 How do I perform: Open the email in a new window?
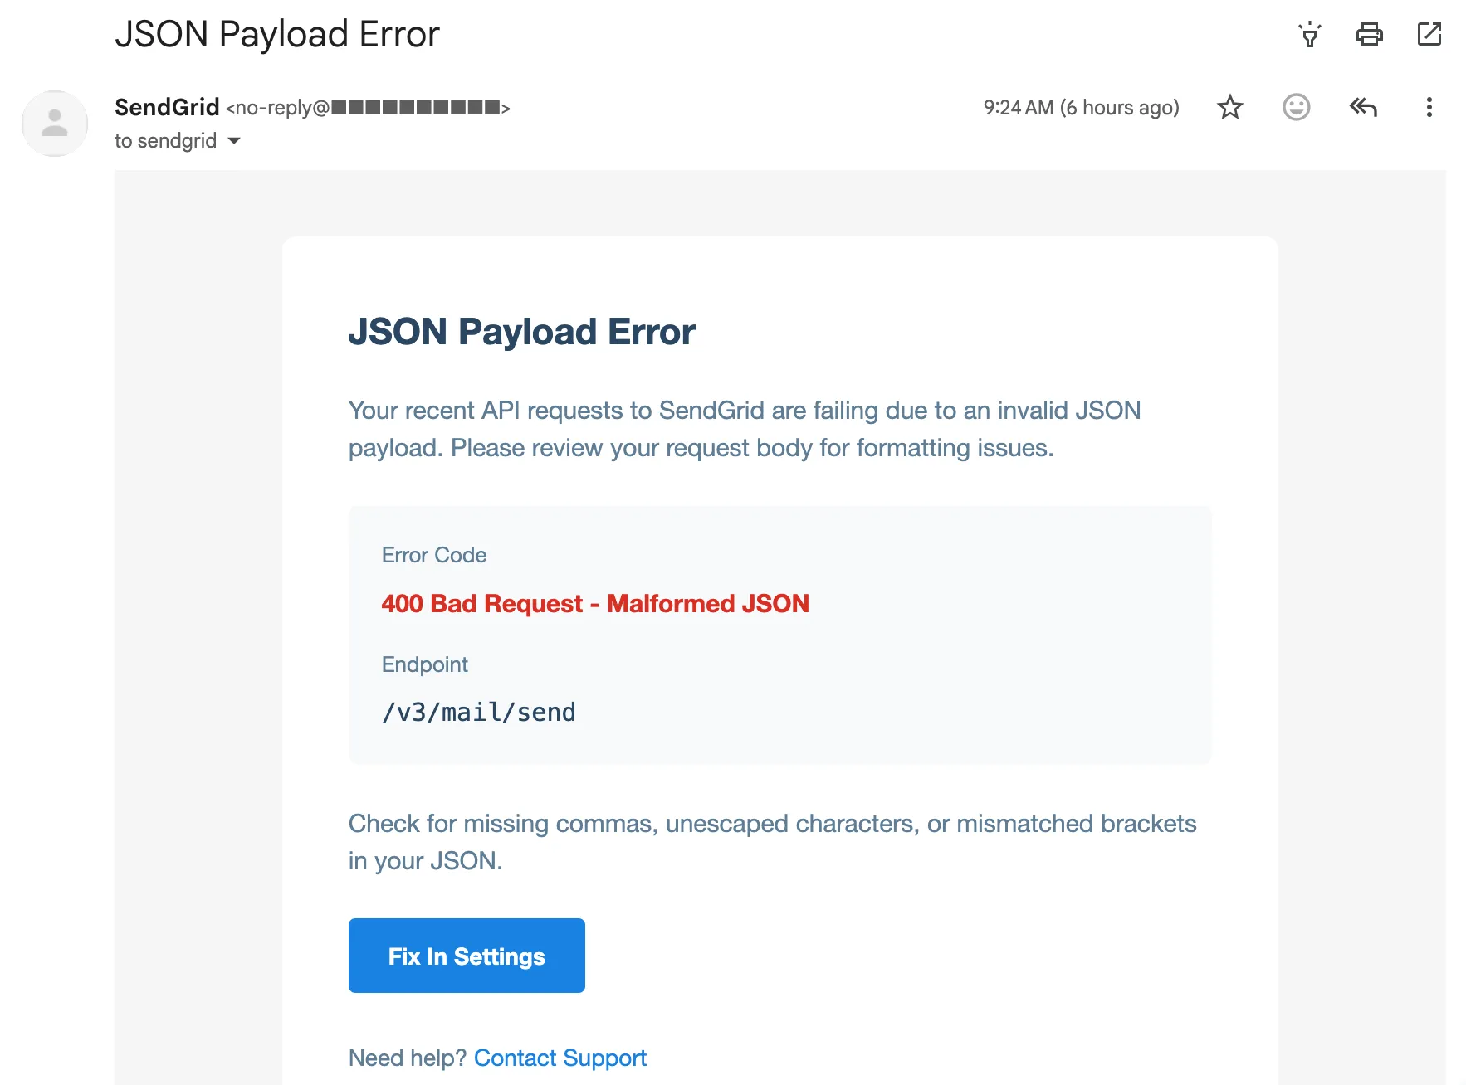point(1429,35)
